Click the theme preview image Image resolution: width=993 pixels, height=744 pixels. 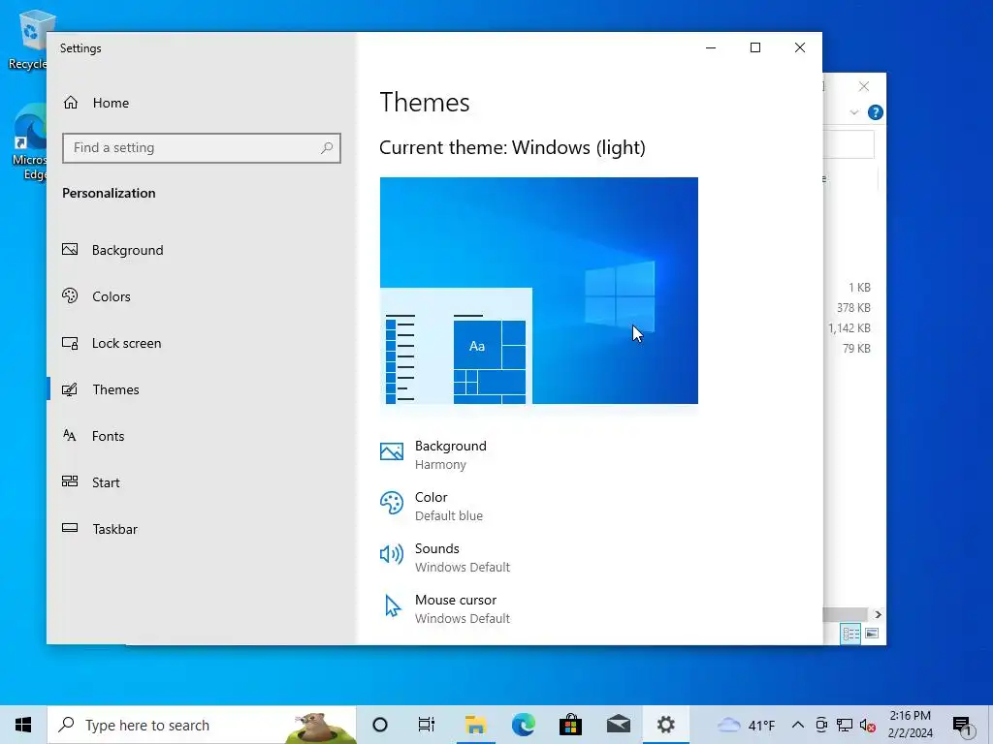coord(539,291)
